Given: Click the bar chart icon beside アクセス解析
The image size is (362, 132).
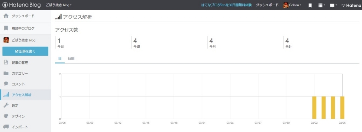Looking at the screenshot, I should click(x=6, y=94).
